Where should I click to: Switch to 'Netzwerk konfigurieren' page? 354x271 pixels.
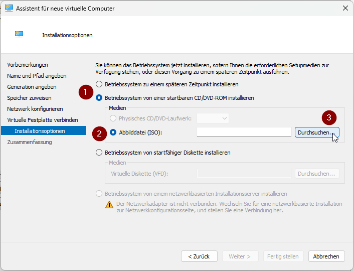coord(35,109)
